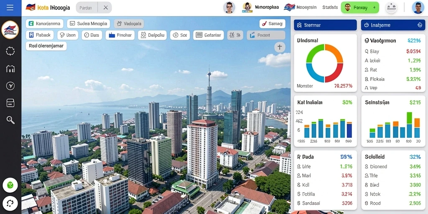
Task: Click the icon at right of Inatjeme header
Action: tap(420, 25)
